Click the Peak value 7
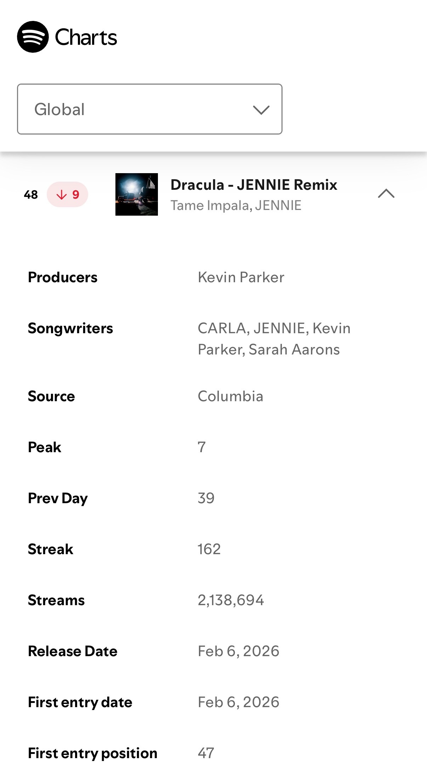Screen dimensions: 427x773 (x=202, y=447)
